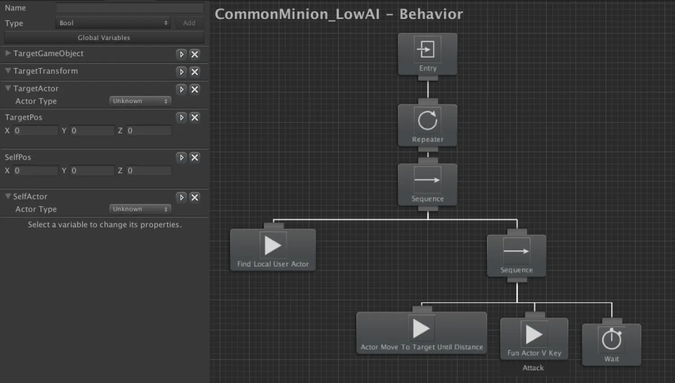Select the lower Sequence node arrow icon

coord(517,251)
